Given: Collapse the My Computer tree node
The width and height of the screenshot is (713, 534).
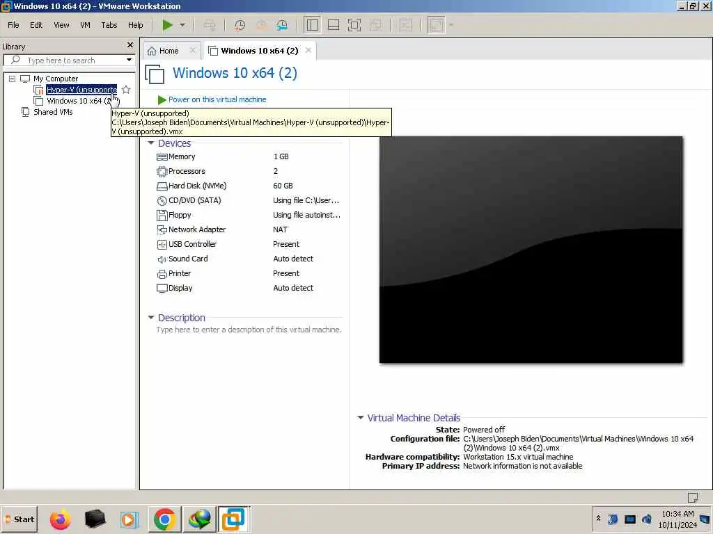Looking at the screenshot, I should pos(13,79).
